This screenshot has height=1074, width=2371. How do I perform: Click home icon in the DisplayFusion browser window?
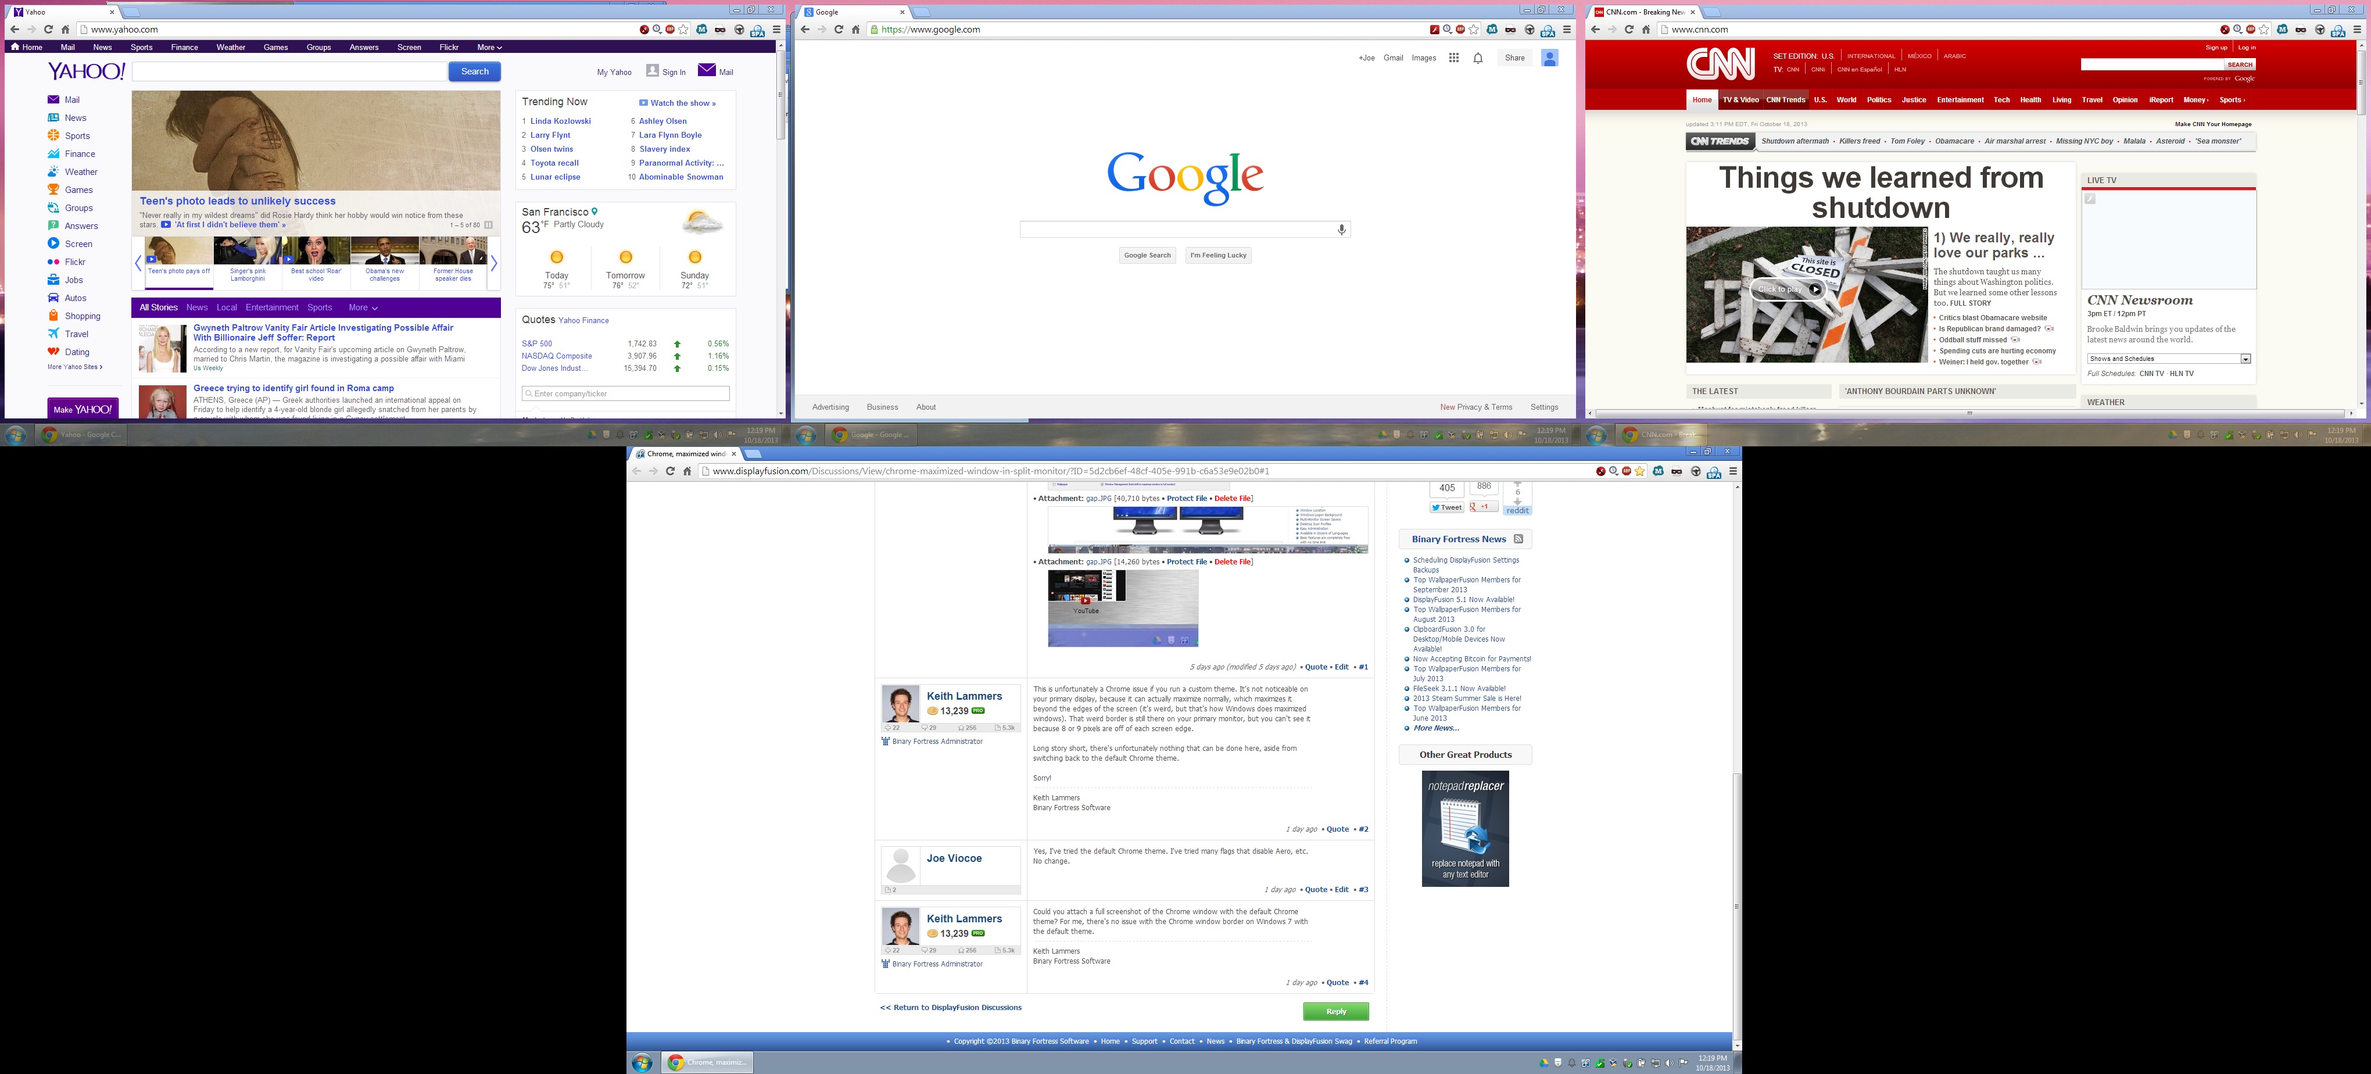click(x=687, y=471)
